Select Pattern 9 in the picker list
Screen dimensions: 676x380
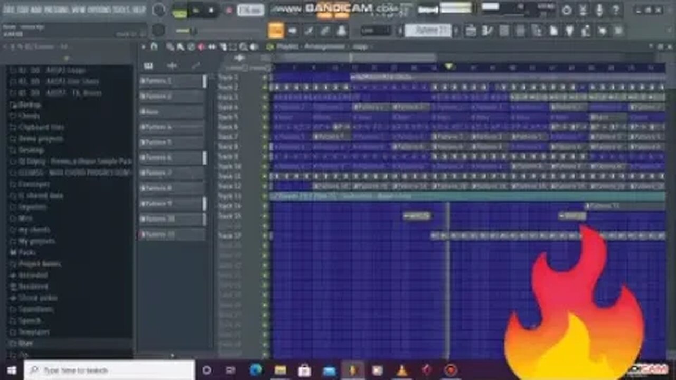tap(172, 204)
